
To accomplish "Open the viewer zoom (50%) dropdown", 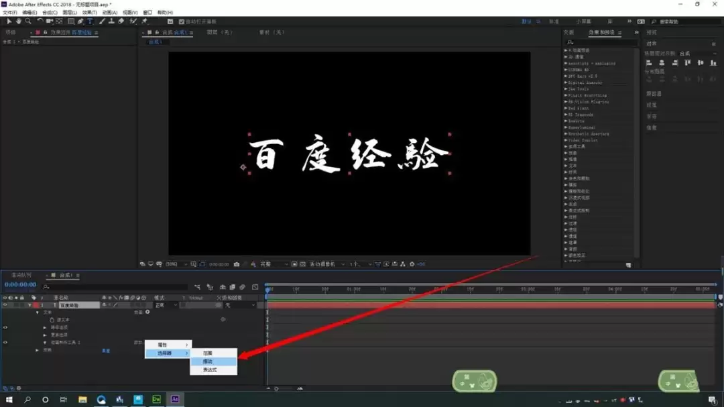I will coord(176,264).
